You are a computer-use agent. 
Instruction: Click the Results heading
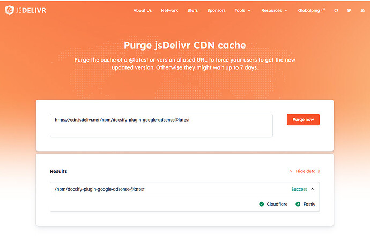click(x=58, y=171)
